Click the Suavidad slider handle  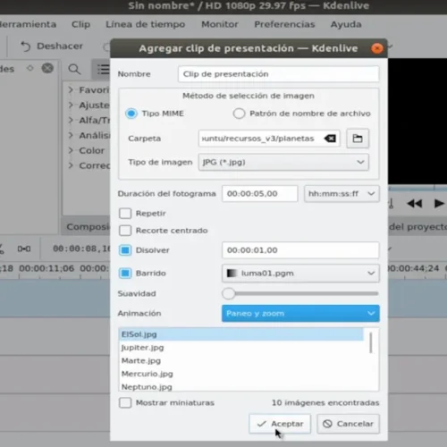(x=229, y=293)
